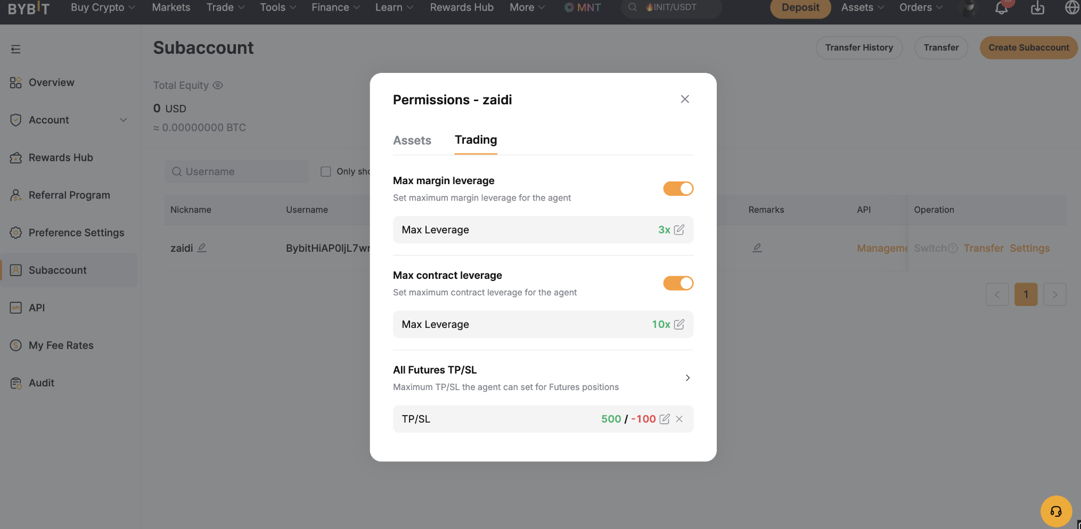Check the 'Only sho…' checkbox
This screenshot has height=529, width=1081.
[325, 171]
